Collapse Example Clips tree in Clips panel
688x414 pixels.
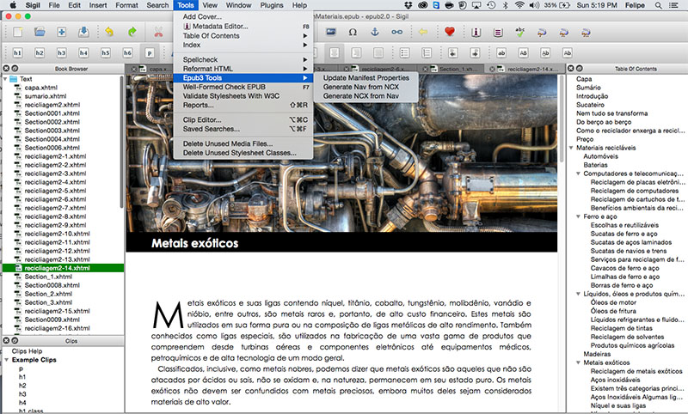[x=6, y=360]
